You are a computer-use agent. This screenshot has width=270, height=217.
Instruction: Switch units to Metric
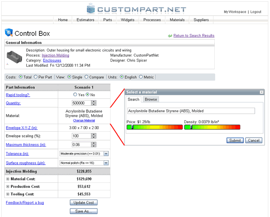141,77
